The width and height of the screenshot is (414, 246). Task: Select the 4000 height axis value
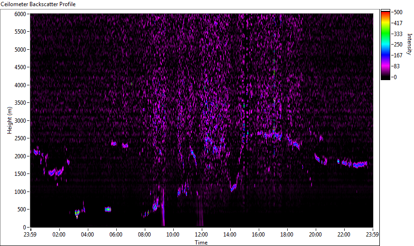click(20, 85)
